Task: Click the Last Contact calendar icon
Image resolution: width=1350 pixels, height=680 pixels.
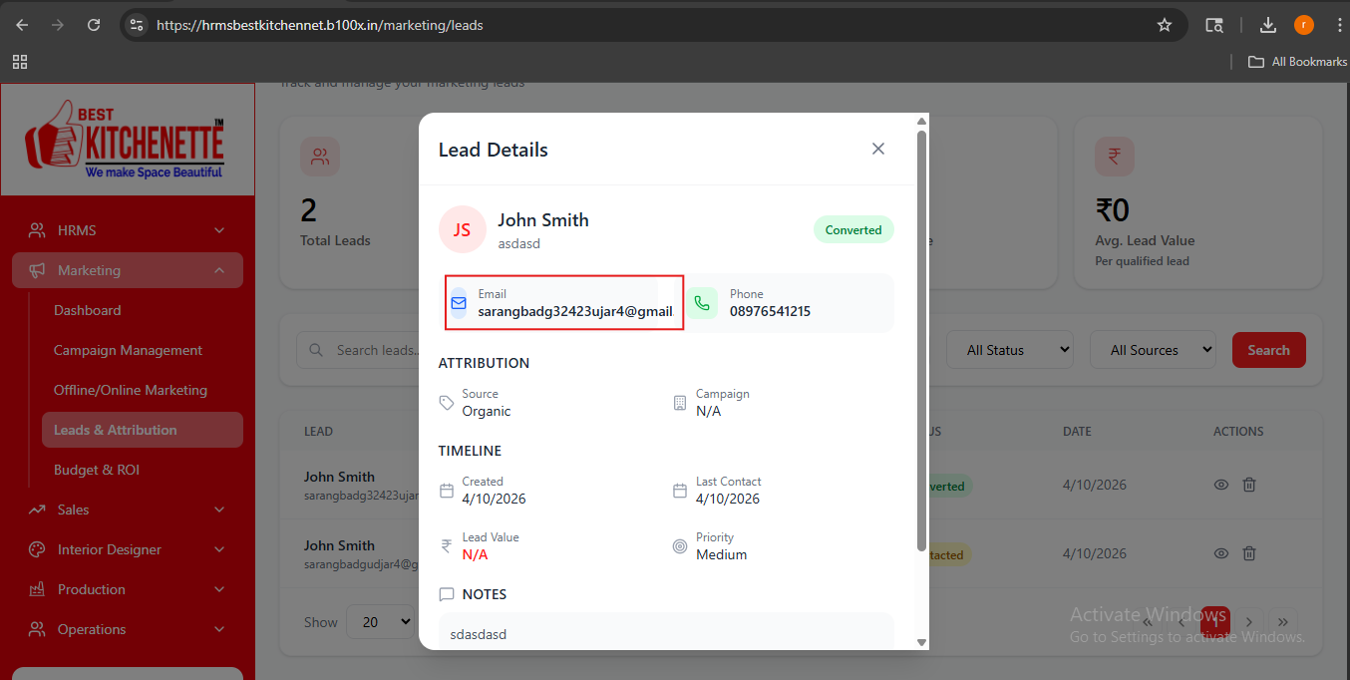Action: point(680,491)
